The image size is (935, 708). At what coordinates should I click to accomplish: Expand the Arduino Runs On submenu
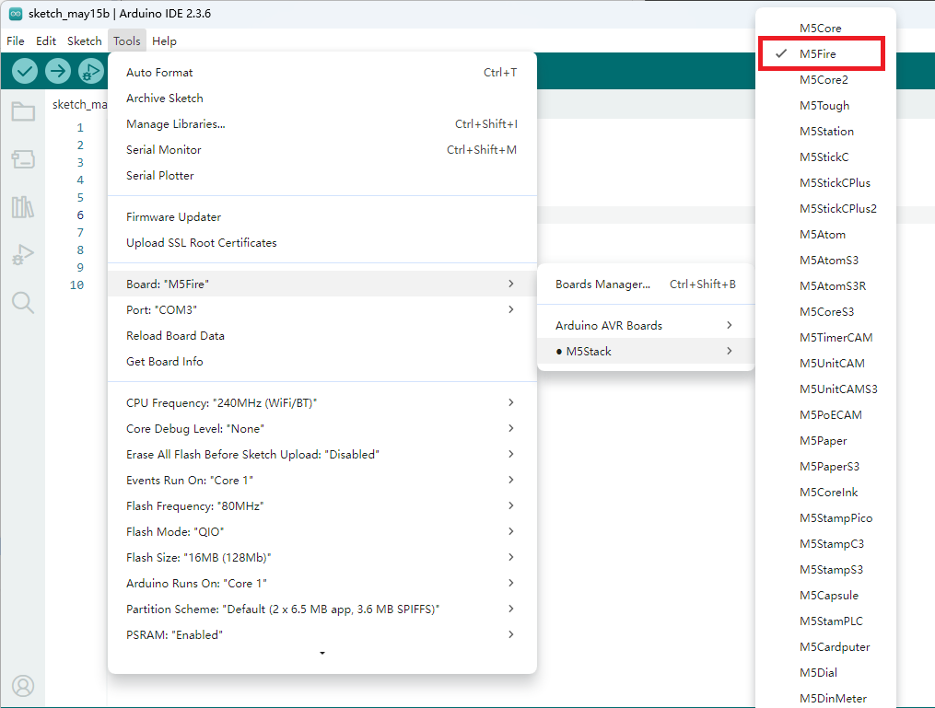[322, 584]
